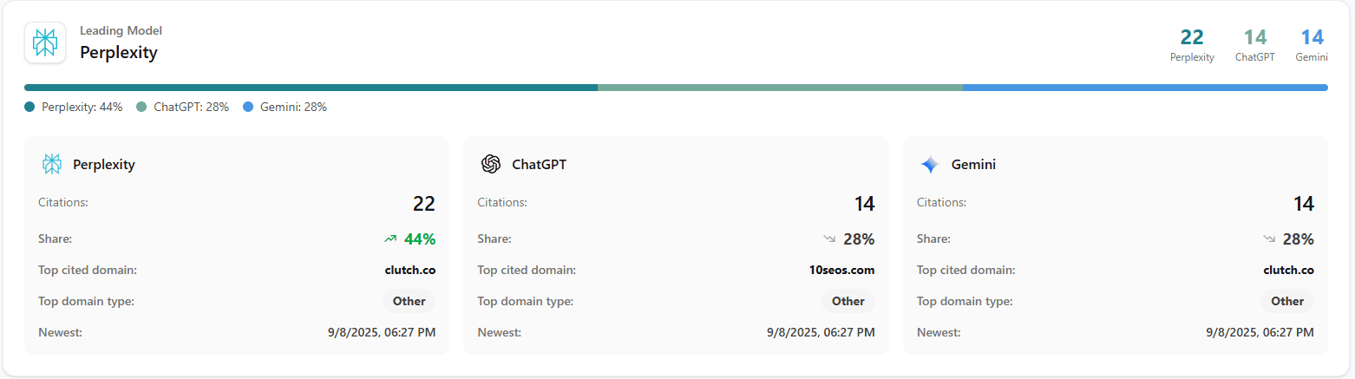Click the 'Leading Model' label
Screen dimensions: 1355x379
coord(121,30)
